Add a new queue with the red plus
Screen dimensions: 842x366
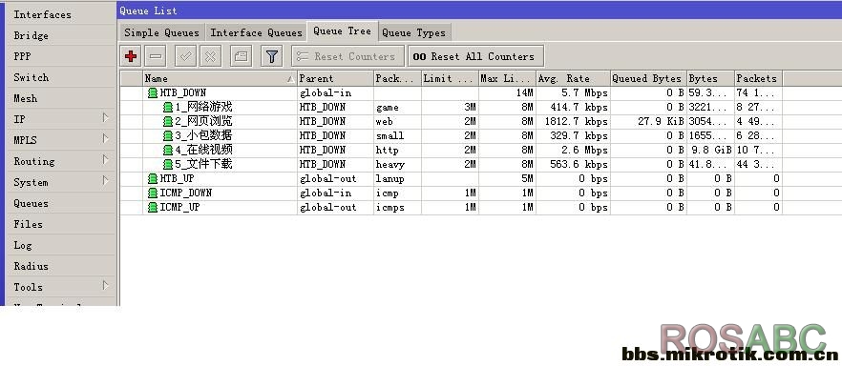pyautogui.click(x=131, y=56)
